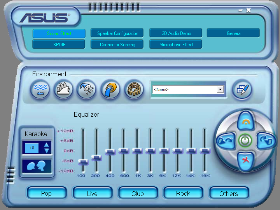Click the red X equalizer delete icon
Image resolution: width=280 pixels, height=210 pixels.
click(245, 161)
